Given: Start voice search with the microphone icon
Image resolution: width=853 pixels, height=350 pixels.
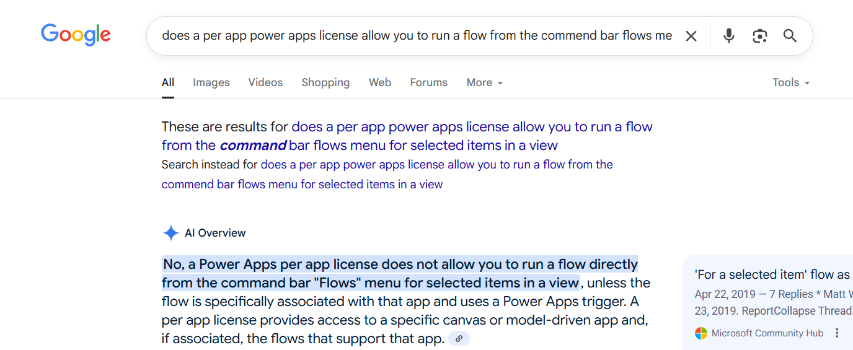Looking at the screenshot, I should [x=729, y=36].
